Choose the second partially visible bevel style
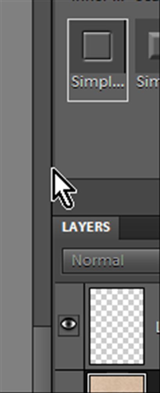This screenshot has height=393, width=160. 148,60
